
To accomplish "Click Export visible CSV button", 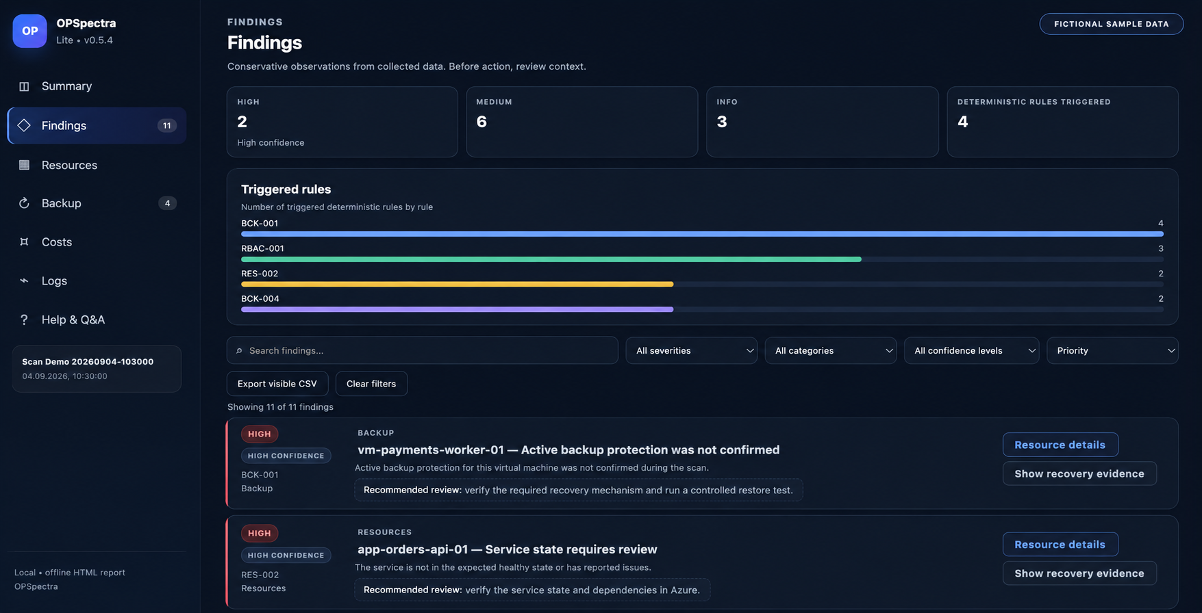I will pyautogui.click(x=277, y=384).
